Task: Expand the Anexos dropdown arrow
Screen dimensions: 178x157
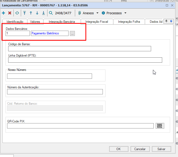Action: 97,13
